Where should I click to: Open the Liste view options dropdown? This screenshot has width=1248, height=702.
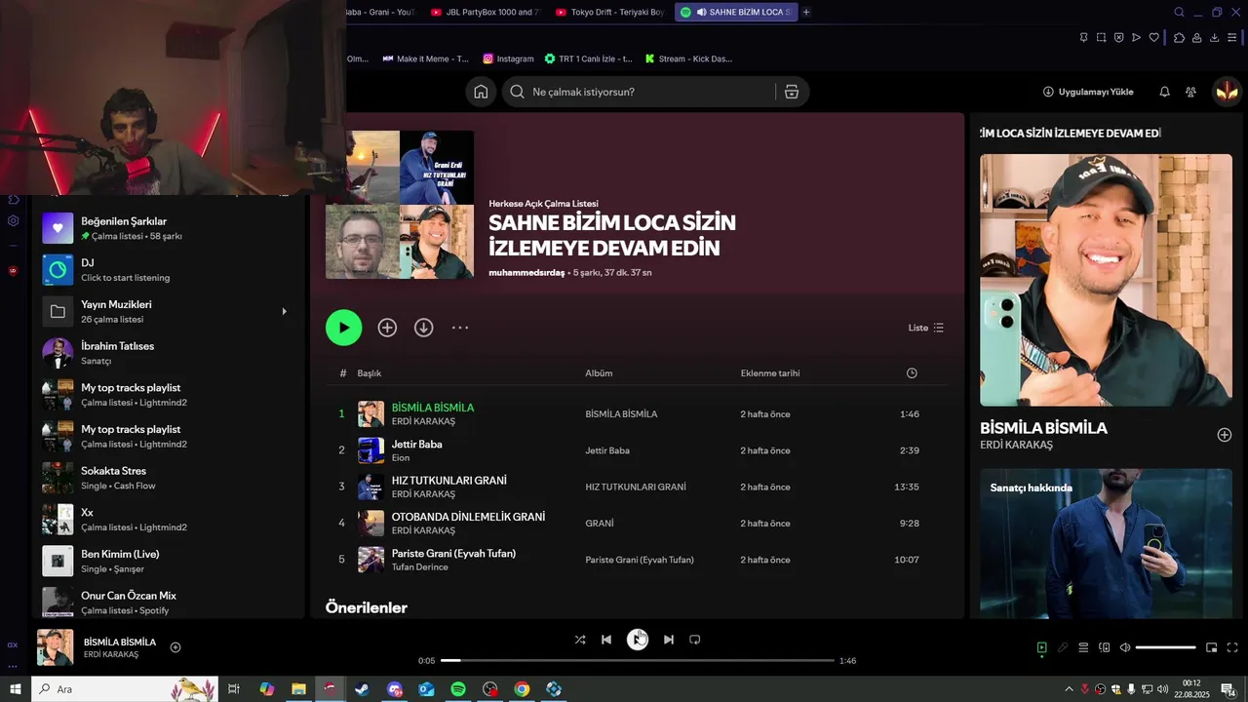(926, 328)
